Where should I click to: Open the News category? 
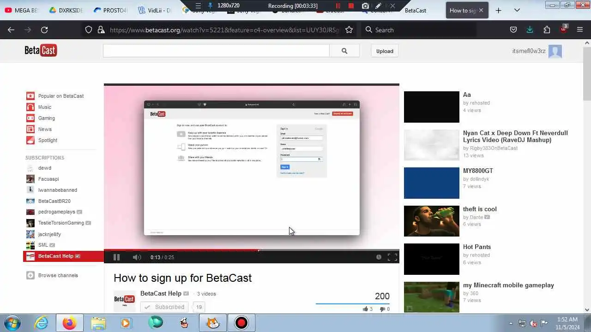point(45,129)
